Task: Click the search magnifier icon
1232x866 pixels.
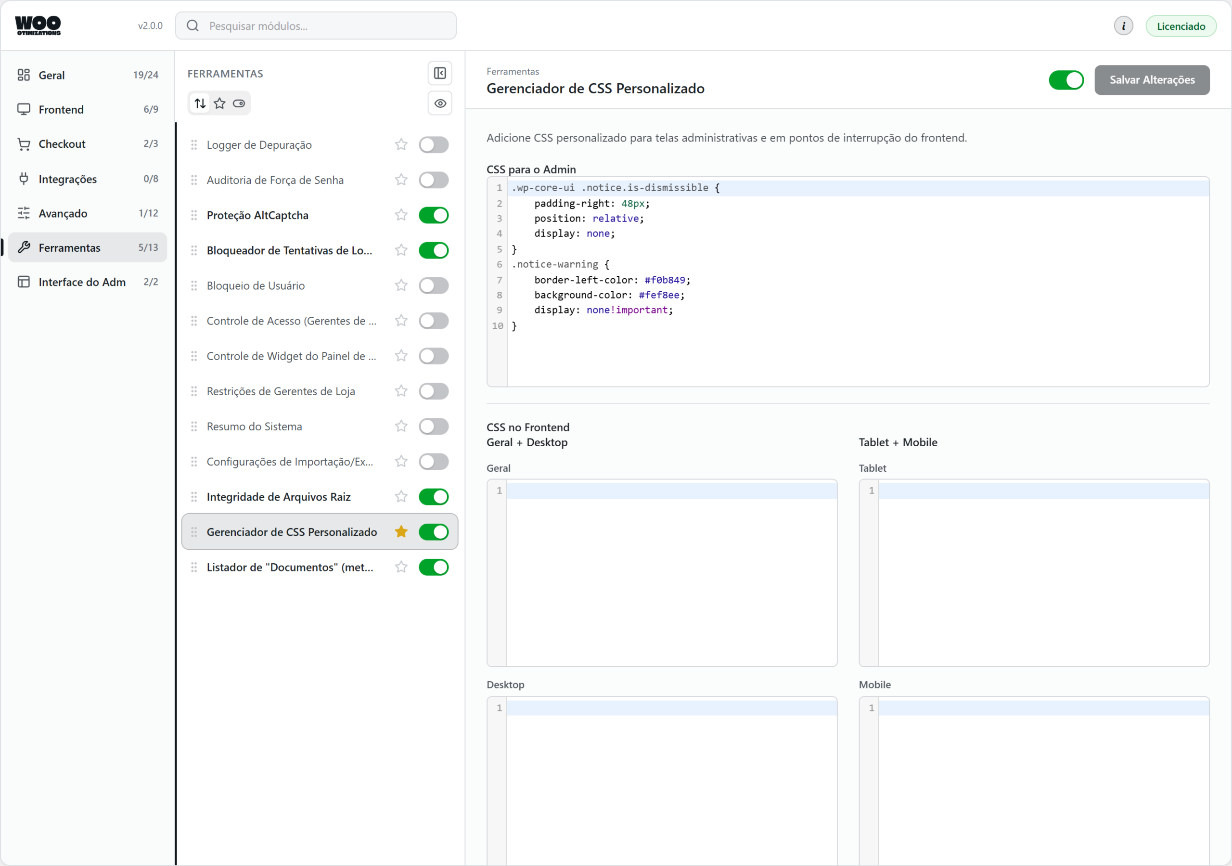Action: pyautogui.click(x=192, y=26)
